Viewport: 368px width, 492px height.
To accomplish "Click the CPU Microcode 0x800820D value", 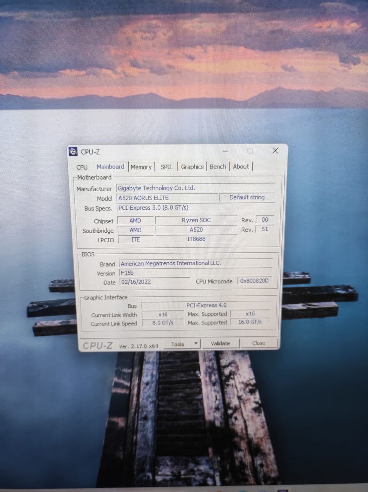I will pos(255,281).
